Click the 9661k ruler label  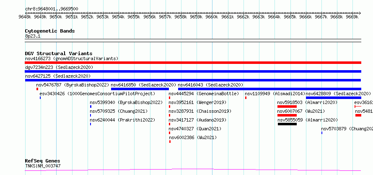228,17
